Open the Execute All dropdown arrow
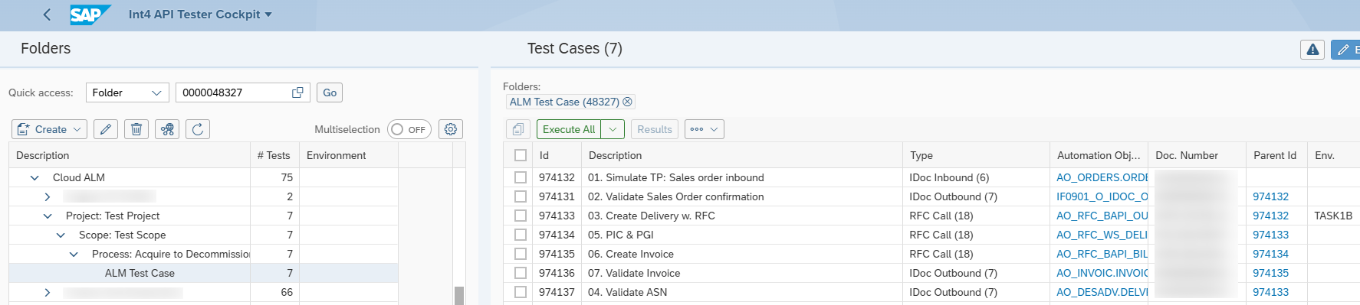The image size is (1360, 305). tap(613, 129)
